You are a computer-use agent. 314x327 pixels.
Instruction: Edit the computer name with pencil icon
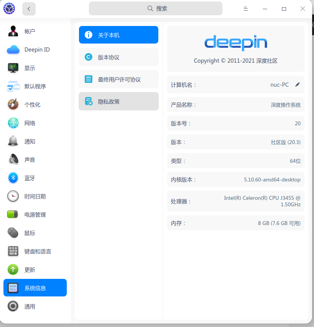pyautogui.click(x=298, y=84)
